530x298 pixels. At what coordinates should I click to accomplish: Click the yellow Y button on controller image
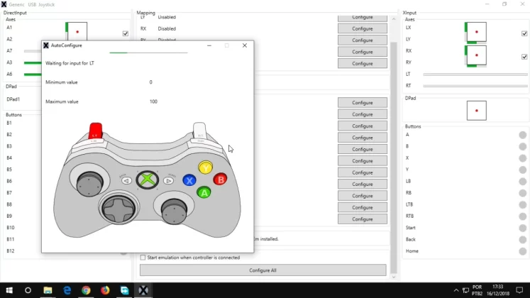[205, 167]
